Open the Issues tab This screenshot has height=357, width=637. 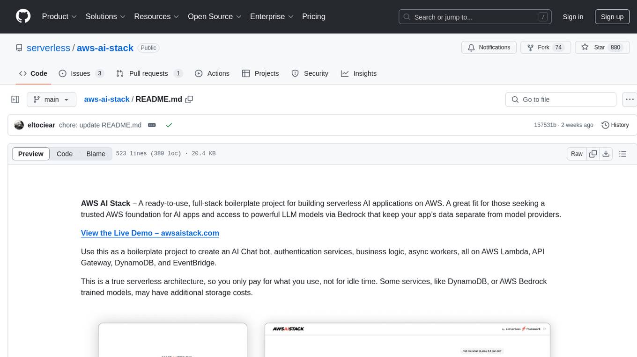click(81, 73)
